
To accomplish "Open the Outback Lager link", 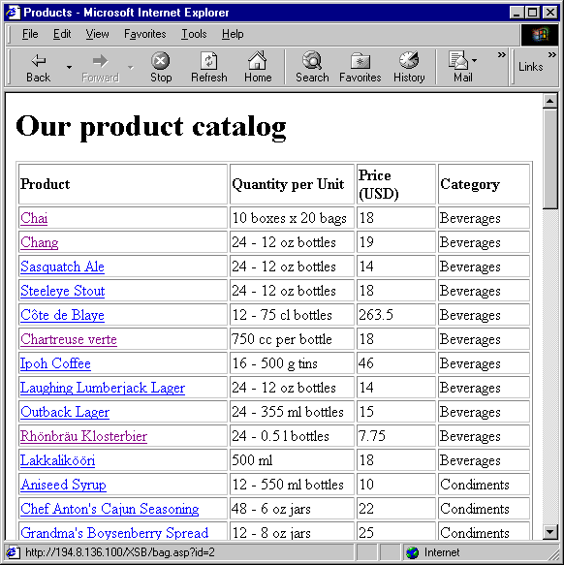I will (x=65, y=412).
